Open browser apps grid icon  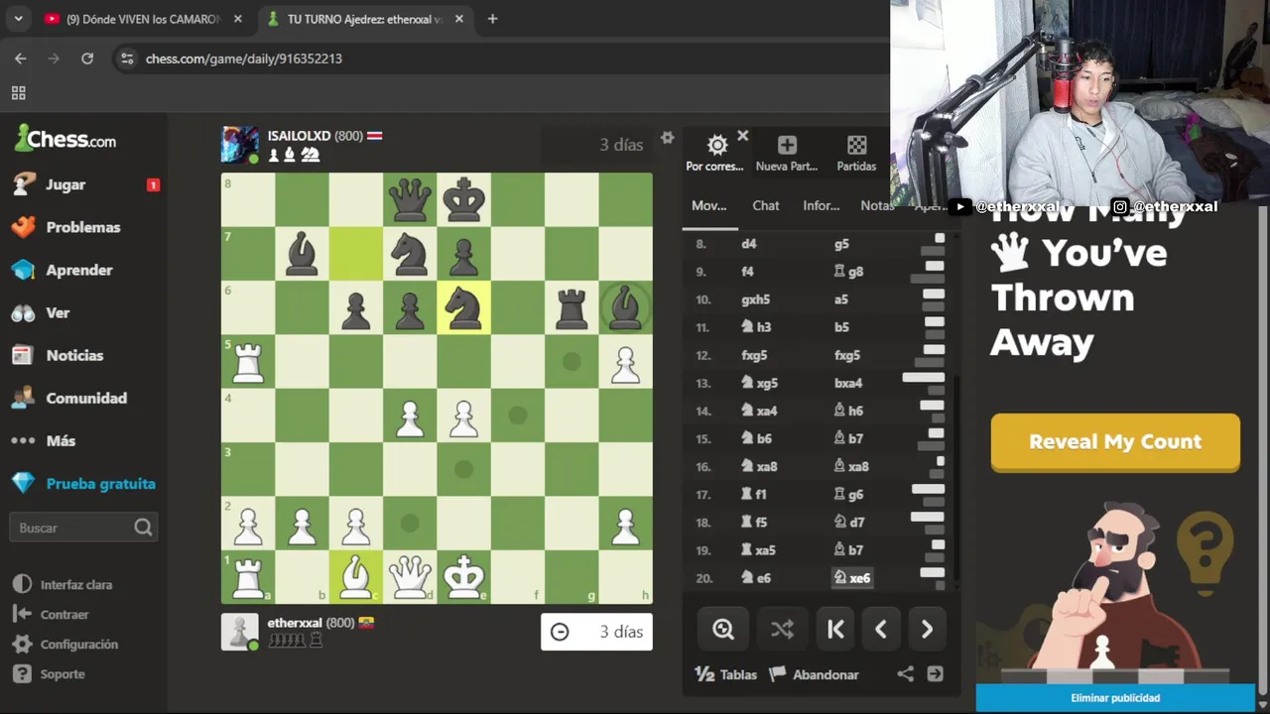(x=18, y=93)
